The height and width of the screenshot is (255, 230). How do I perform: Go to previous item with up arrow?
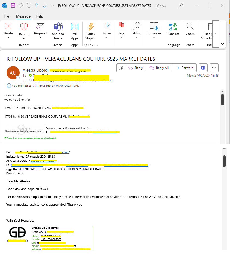pyautogui.click(x=37, y=5)
